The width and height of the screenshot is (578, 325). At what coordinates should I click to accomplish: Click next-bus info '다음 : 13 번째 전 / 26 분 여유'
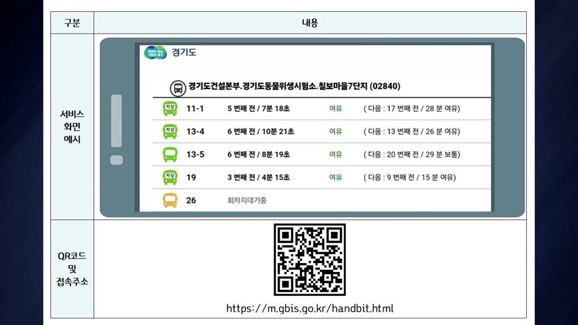412,132
